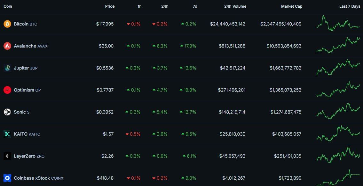Screen dimensions: 363x186
Task: Open Bitcoin's 7-day sparkline chart
Action: tap(338, 23)
